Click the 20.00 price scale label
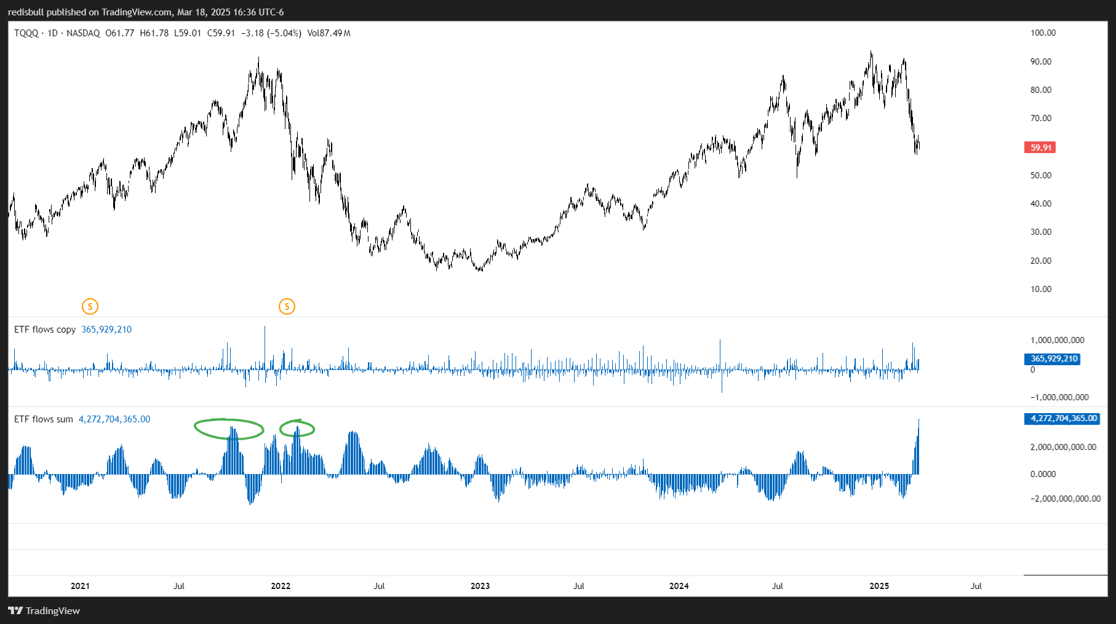Image resolution: width=1116 pixels, height=624 pixels. [x=1041, y=261]
